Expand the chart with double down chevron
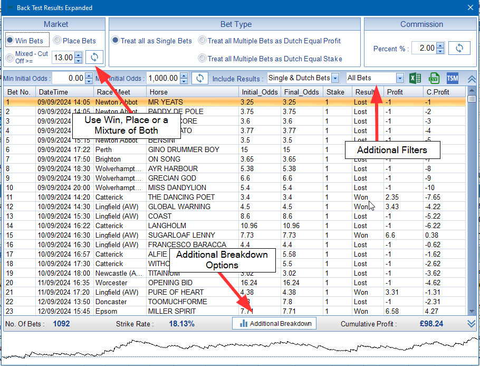 pos(472,324)
